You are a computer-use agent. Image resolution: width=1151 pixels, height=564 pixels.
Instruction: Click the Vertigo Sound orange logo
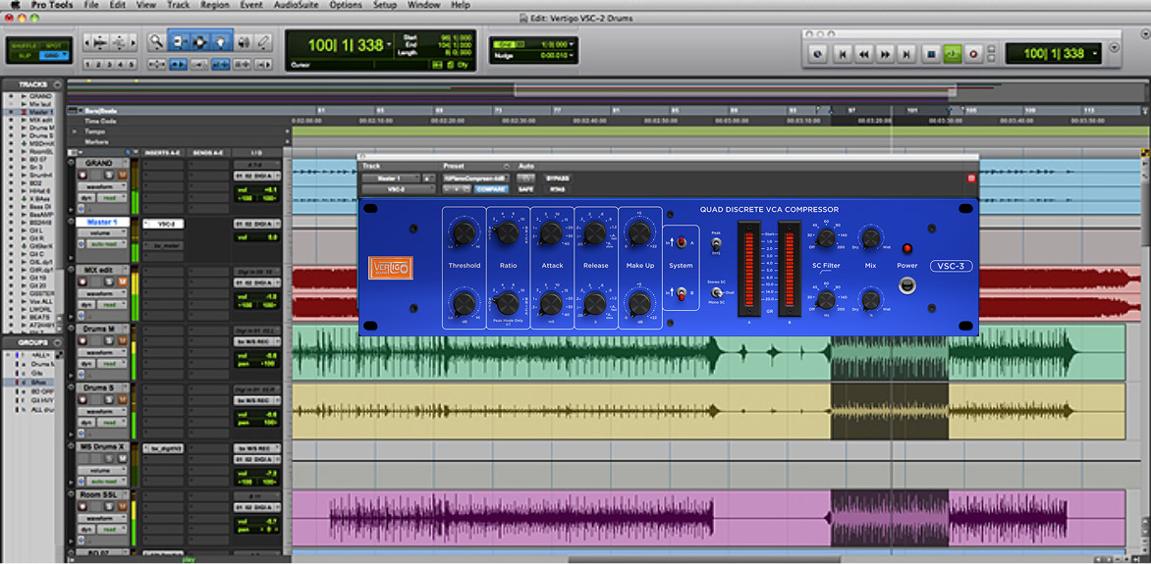click(x=391, y=268)
